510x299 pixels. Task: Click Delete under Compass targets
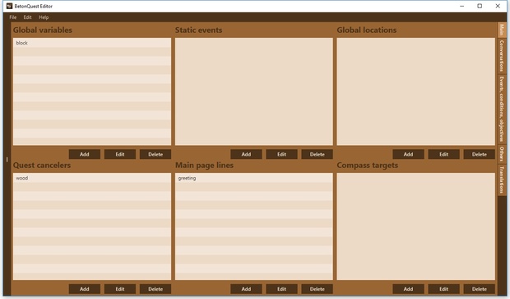479,289
